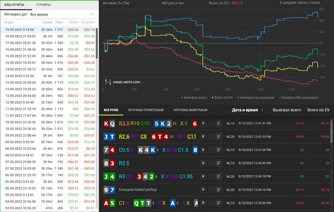Select session 15.09.2022 21:52:05

(x=49, y=56)
